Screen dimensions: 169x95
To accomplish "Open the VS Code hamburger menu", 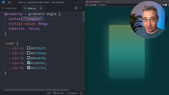I will pyautogui.click(x=10, y=2).
